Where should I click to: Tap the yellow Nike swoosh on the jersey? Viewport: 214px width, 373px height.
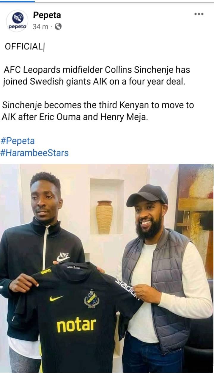click(x=56, y=298)
